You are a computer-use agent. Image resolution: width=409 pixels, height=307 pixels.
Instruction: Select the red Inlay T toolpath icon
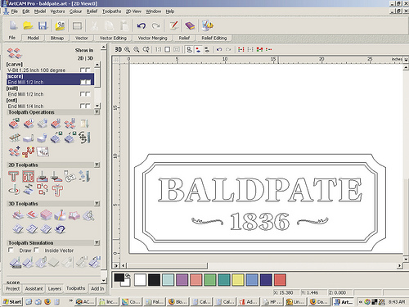point(57,191)
